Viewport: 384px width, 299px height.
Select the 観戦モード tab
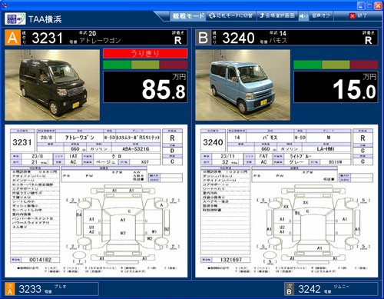click(x=188, y=16)
